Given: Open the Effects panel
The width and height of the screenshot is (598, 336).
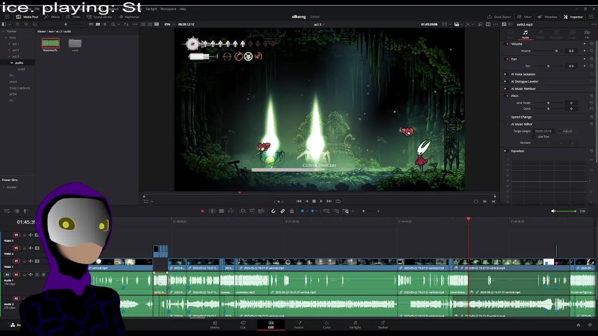Looking at the screenshot, I should [52, 17].
